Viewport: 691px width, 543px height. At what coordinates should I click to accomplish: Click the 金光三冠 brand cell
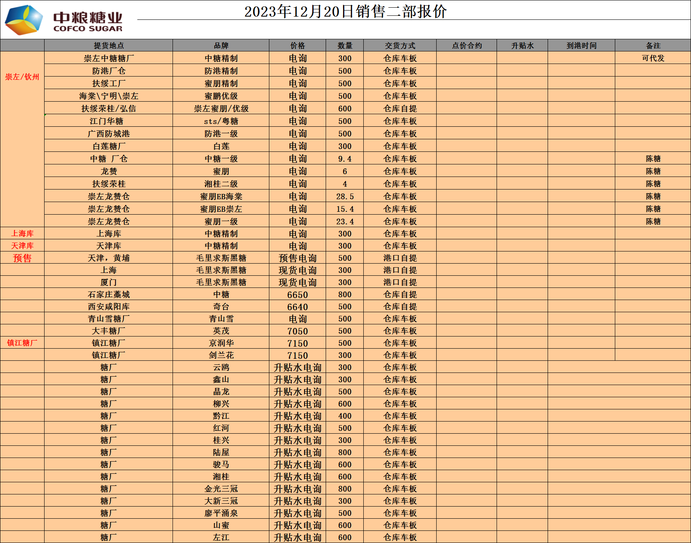click(221, 489)
